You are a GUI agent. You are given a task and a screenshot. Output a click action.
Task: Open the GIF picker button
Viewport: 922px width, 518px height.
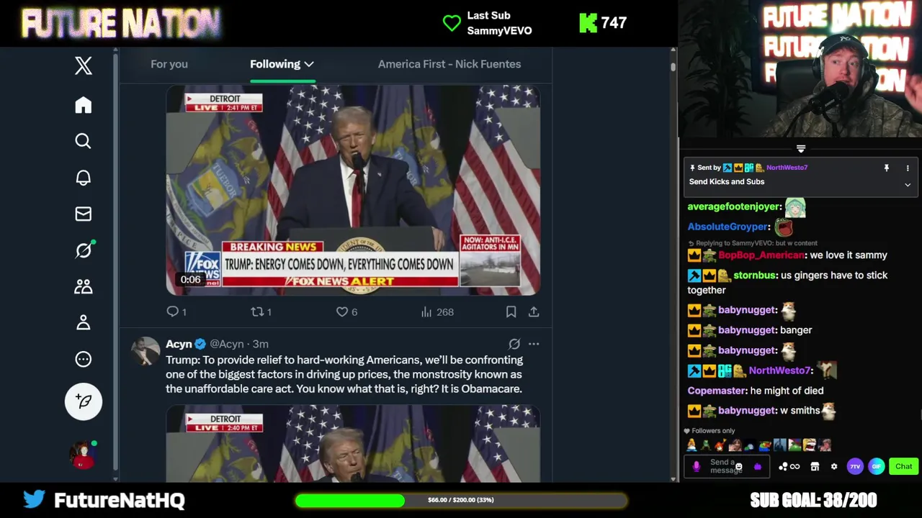point(876,466)
